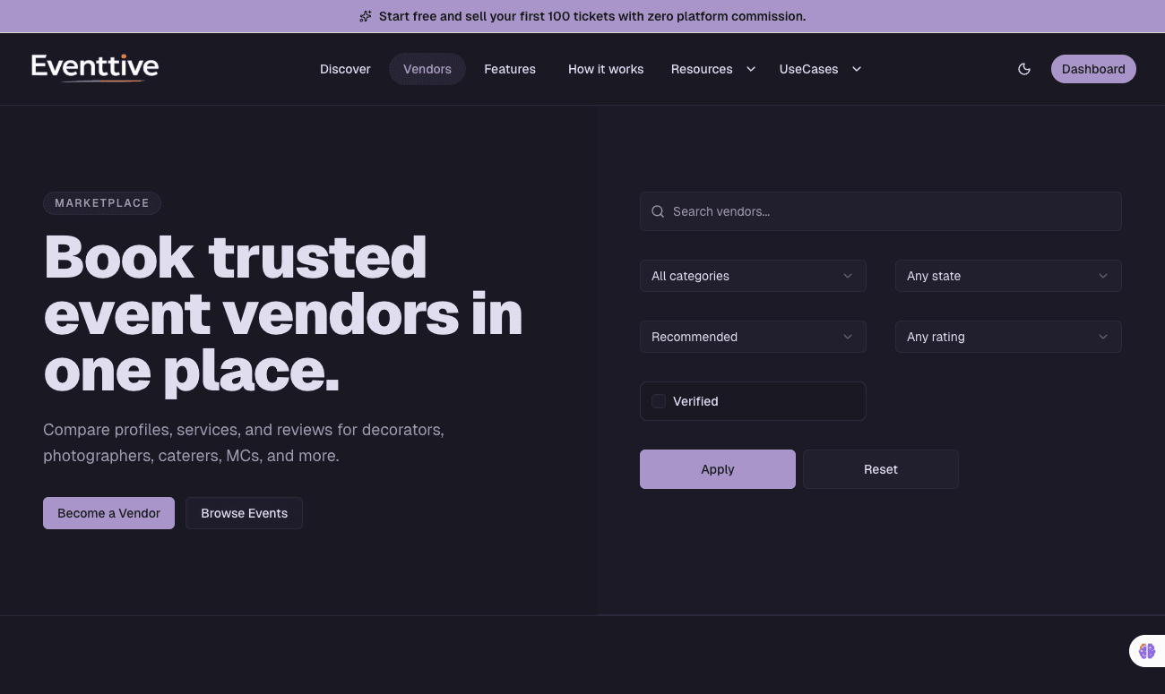Open the brain assistant widget
Screen dimensions: 1165x694
click(x=1147, y=651)
